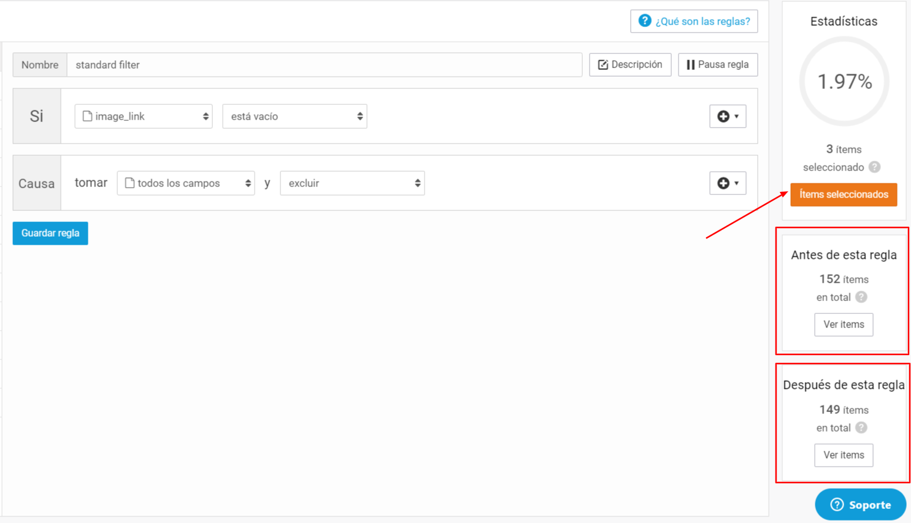Viewport: 911px width, 523px height.
Task: Open the Soporte chat bubble
Action: (x=860, y=505)
